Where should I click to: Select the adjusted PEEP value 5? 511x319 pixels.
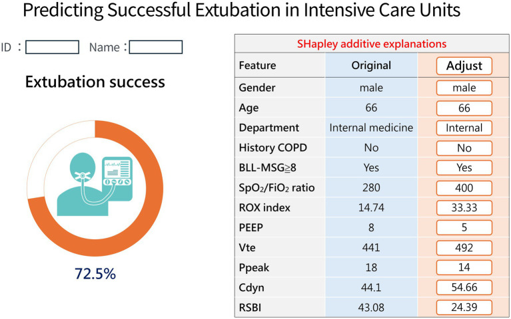(x=464, y=228)
